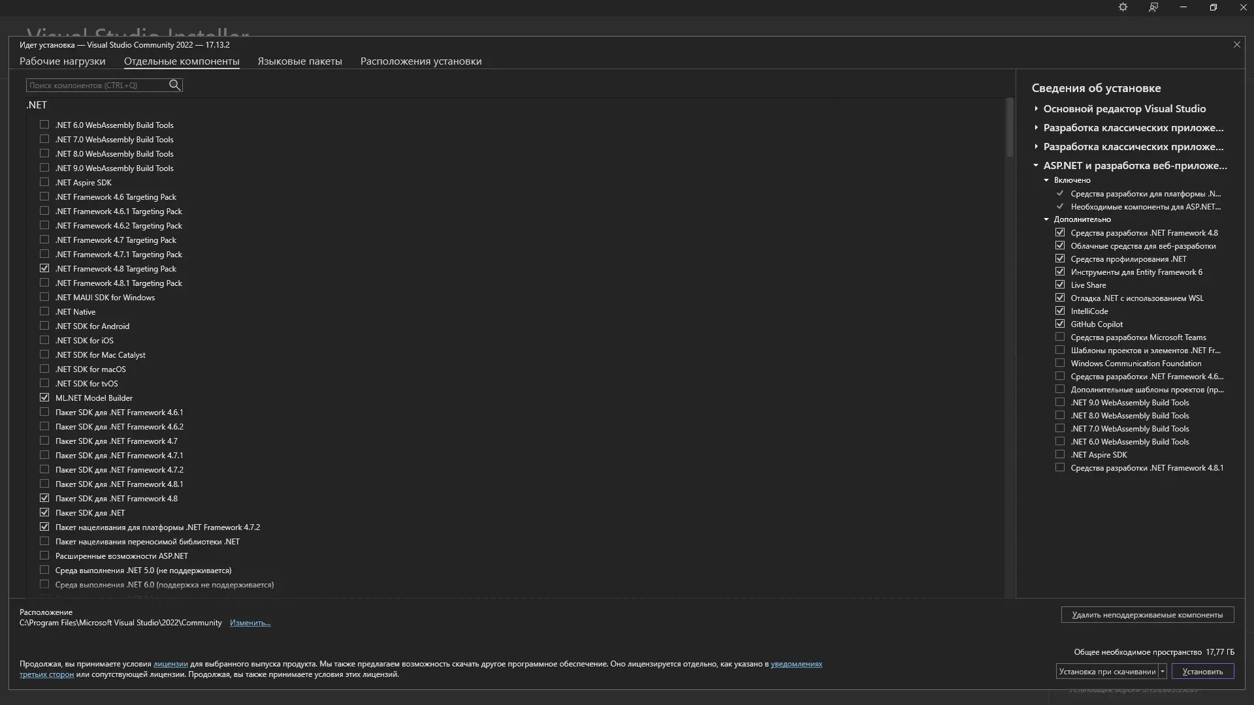
Task: Uncheck Отладка .NET с использованием WSL
Action: pyautogui.click(x=1060, y=298)
